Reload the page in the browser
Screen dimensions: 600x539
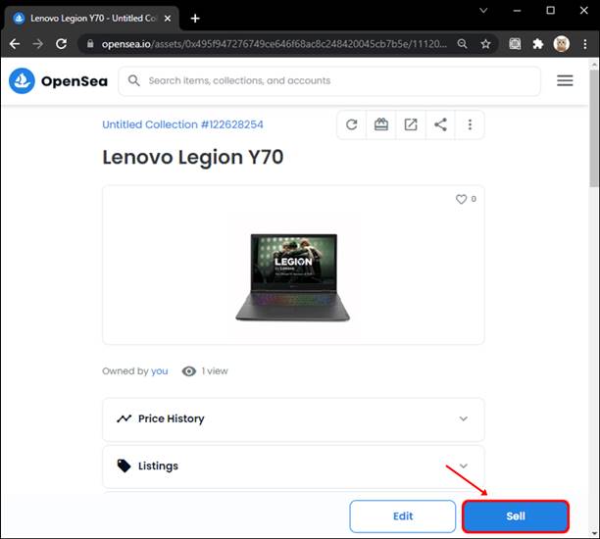(x=62, y=44)
